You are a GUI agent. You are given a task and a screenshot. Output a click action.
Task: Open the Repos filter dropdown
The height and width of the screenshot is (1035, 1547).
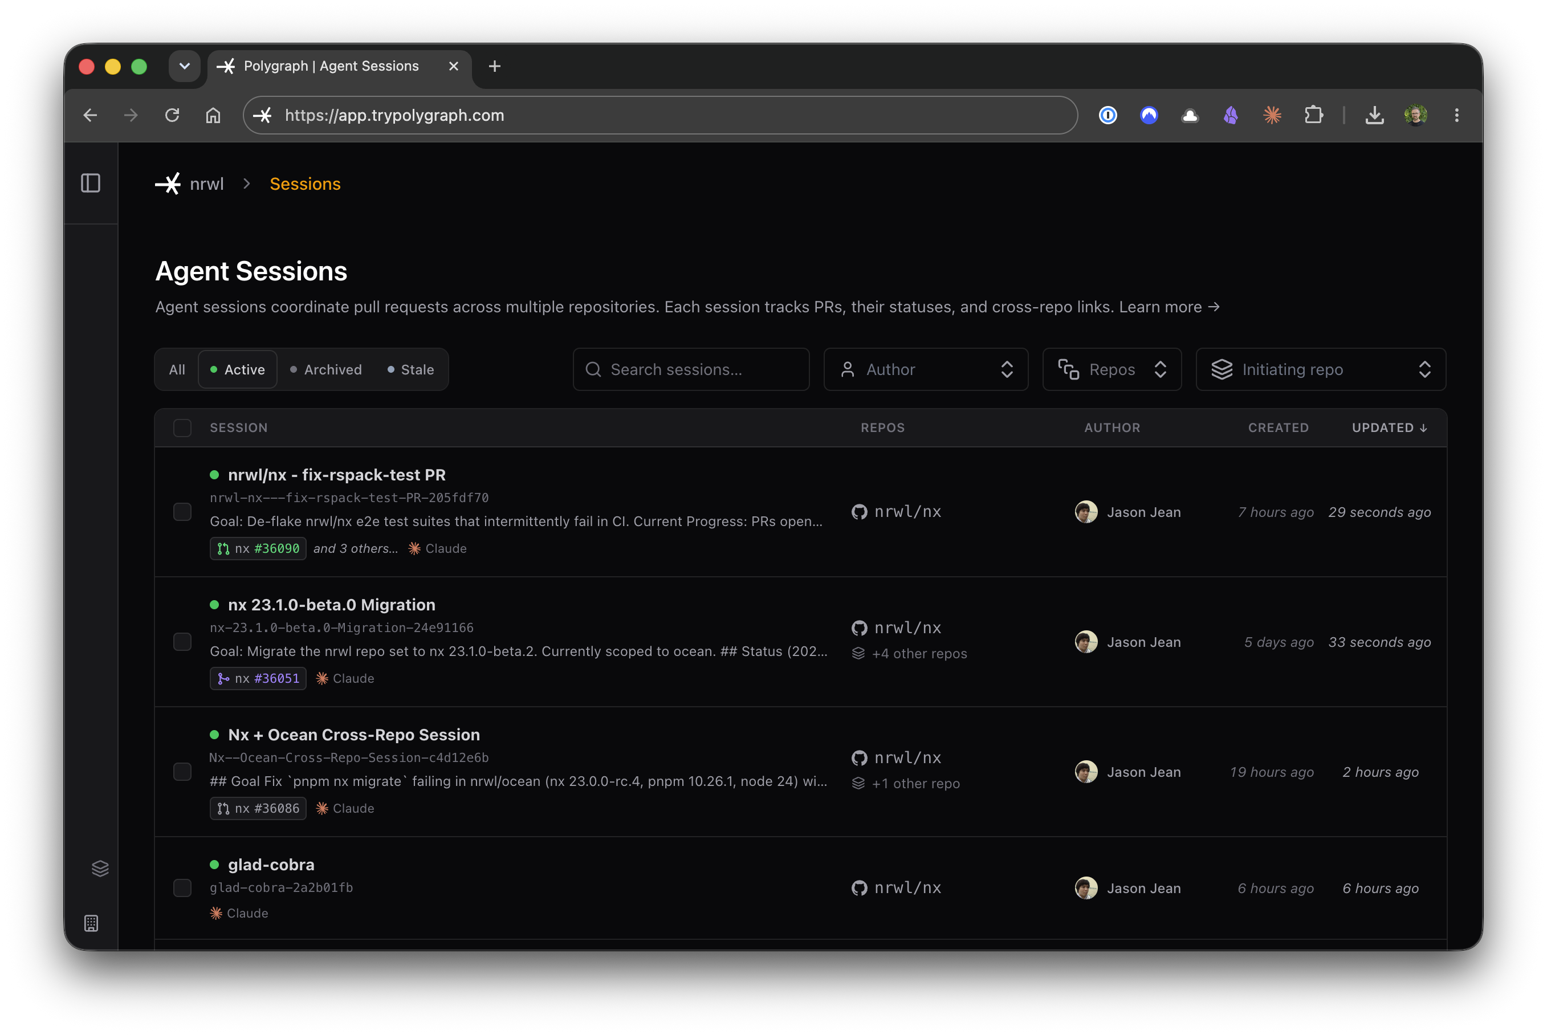pos(1112,370)
